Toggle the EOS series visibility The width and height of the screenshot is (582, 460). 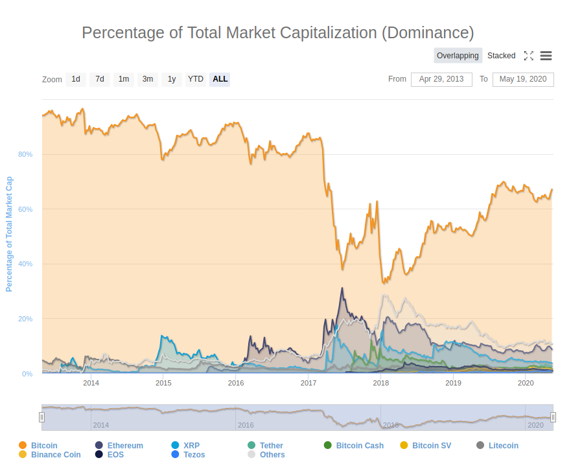[100, 455]
